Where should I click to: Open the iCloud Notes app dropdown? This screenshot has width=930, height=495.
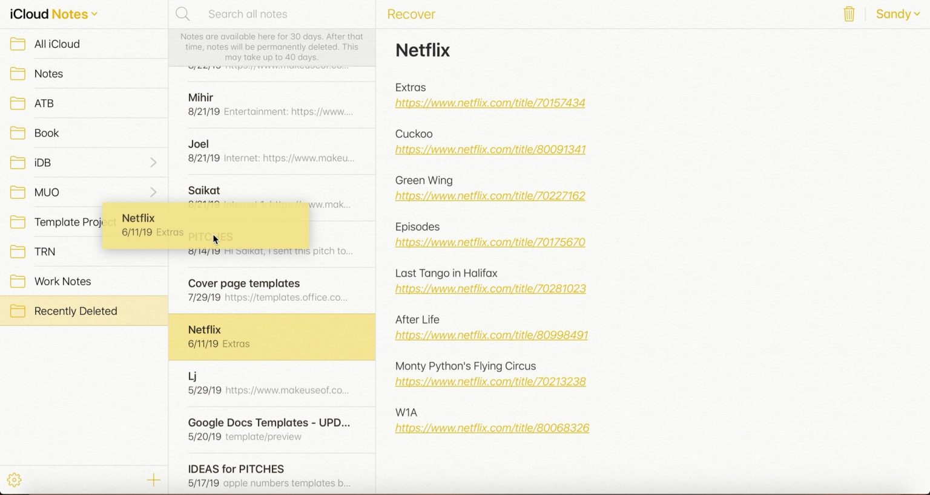pyautogui.click(x=53, y=14)
